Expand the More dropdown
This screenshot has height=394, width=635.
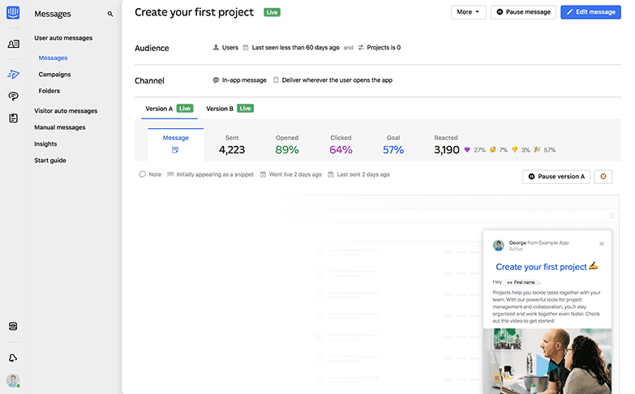click(x=468, y=12)
